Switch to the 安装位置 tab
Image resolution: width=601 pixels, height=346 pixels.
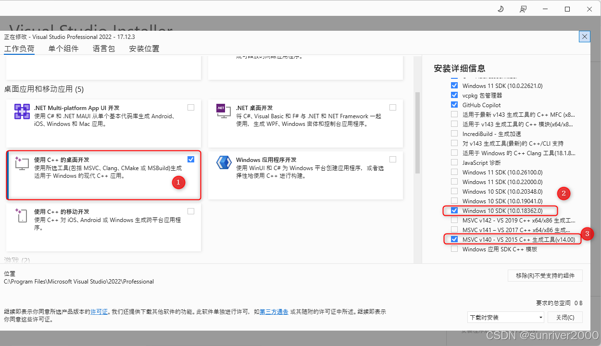pos(144,49)
